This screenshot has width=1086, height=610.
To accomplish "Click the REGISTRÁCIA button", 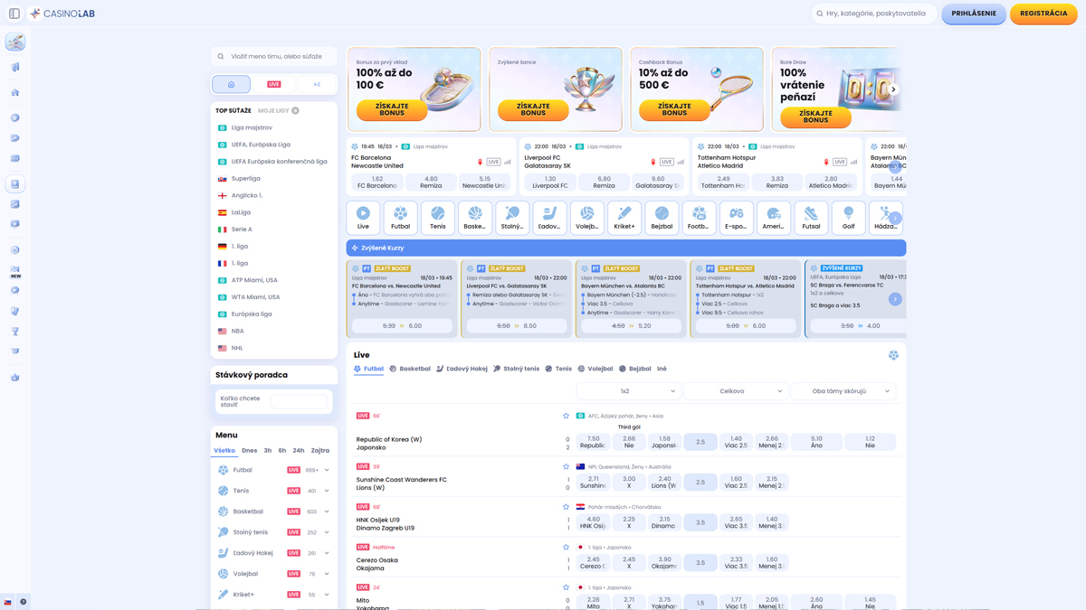I will coord(1043,14).
